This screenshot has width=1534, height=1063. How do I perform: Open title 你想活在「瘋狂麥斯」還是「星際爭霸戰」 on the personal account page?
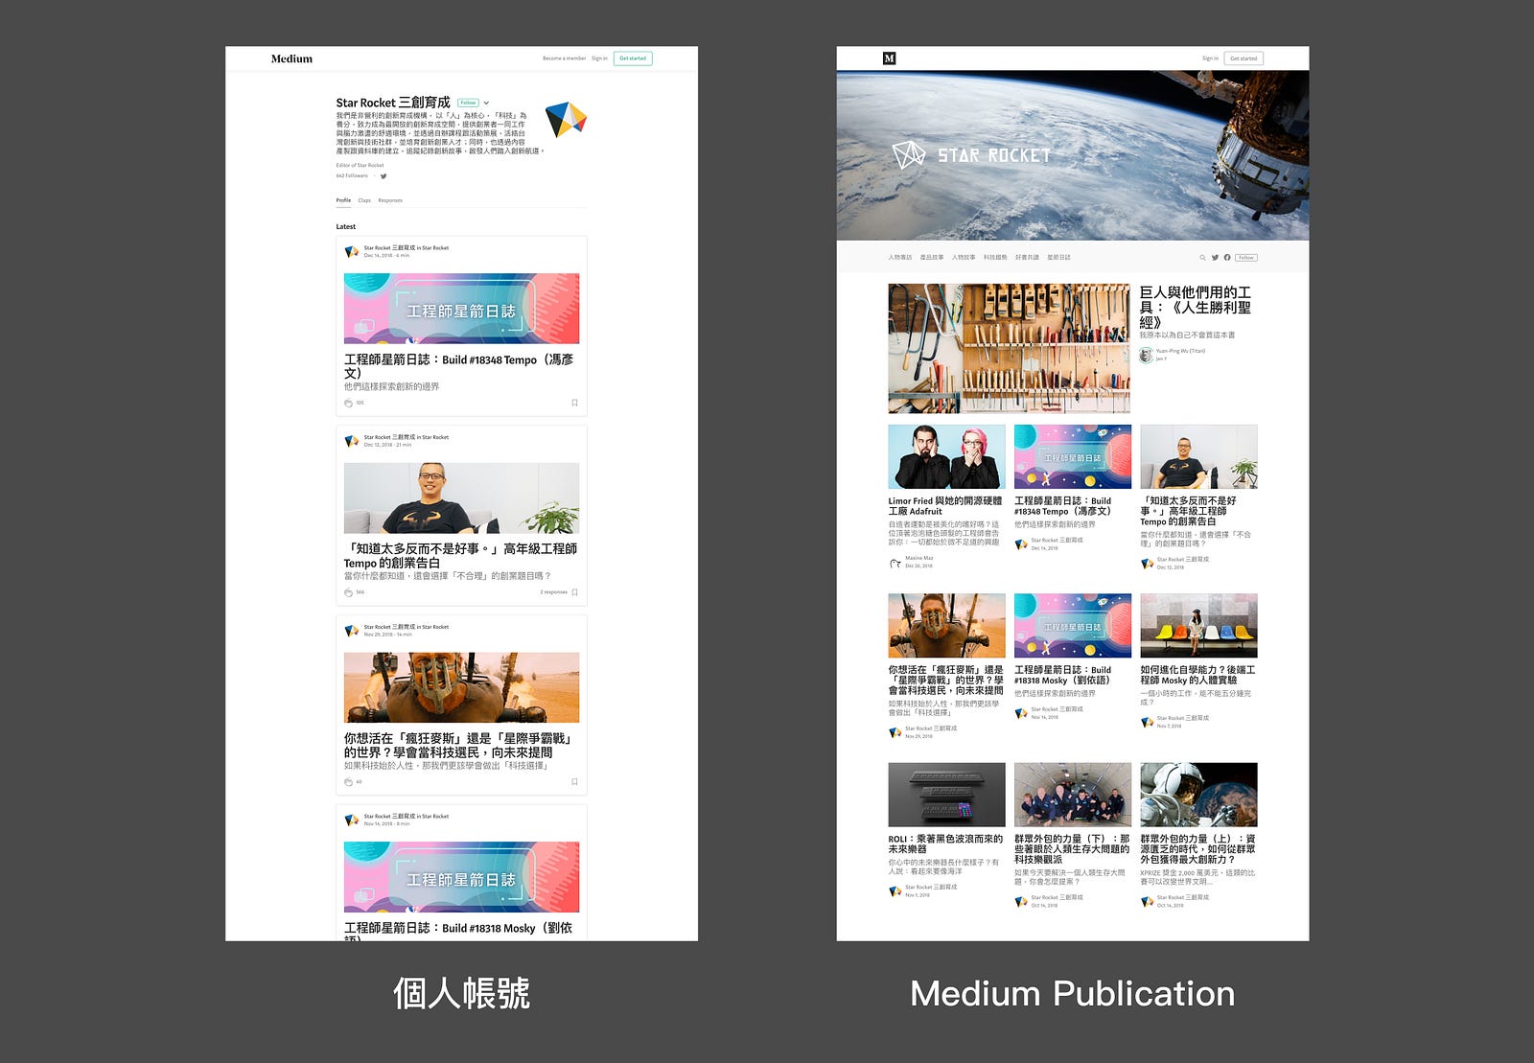click(x=458, y=746)
